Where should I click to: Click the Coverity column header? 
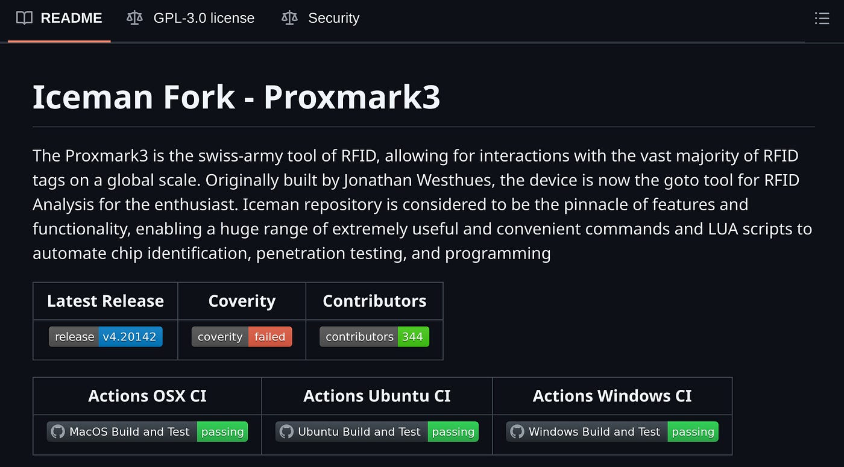coord(242,301)
